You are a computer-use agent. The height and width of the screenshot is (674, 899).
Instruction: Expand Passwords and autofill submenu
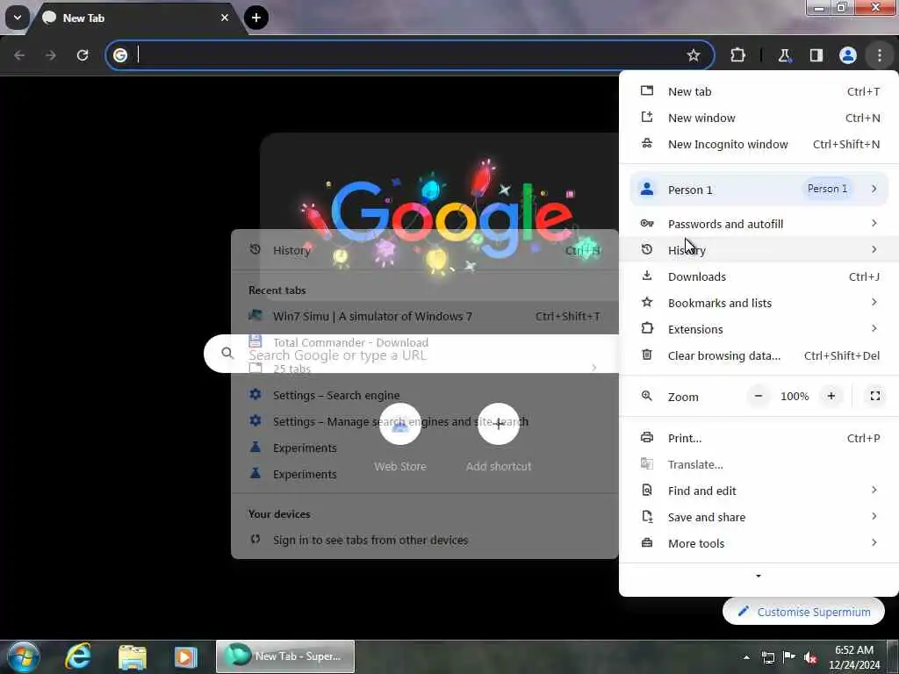coord(759,224)
